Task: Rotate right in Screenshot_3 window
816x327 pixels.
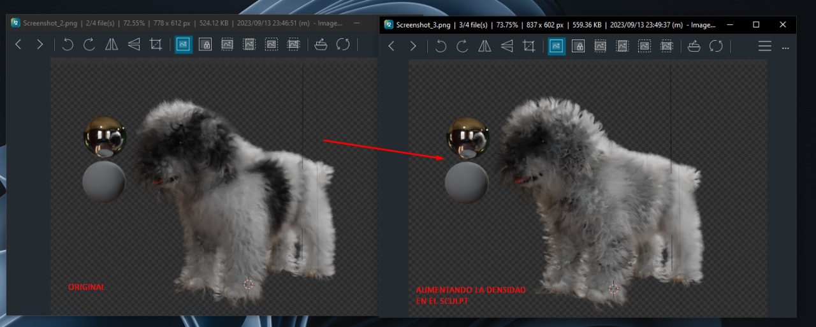Action: (462, 46)
